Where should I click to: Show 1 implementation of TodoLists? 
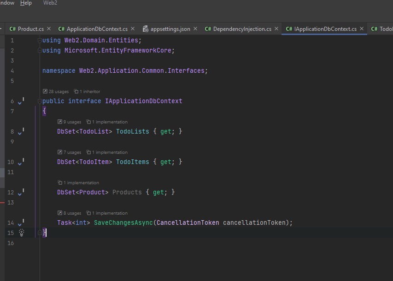[x=107, y=122]
